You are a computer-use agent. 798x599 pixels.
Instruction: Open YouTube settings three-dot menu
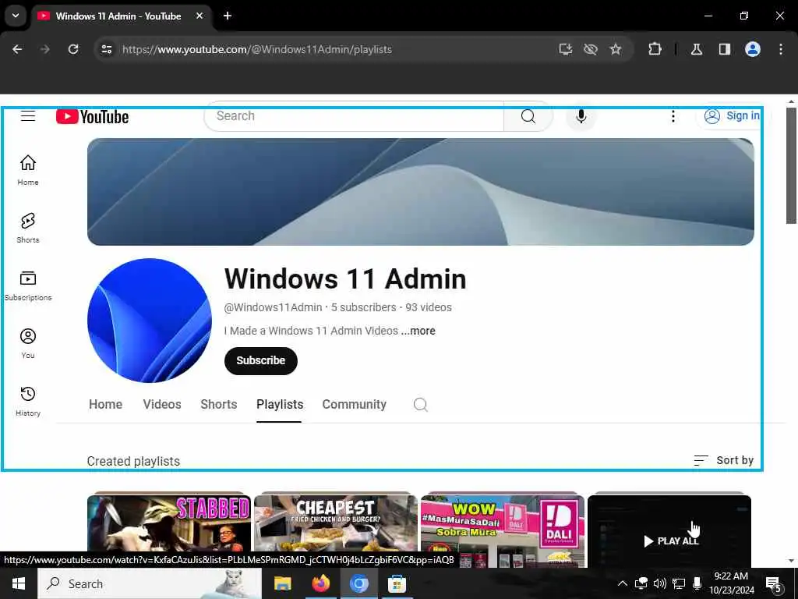673,116
